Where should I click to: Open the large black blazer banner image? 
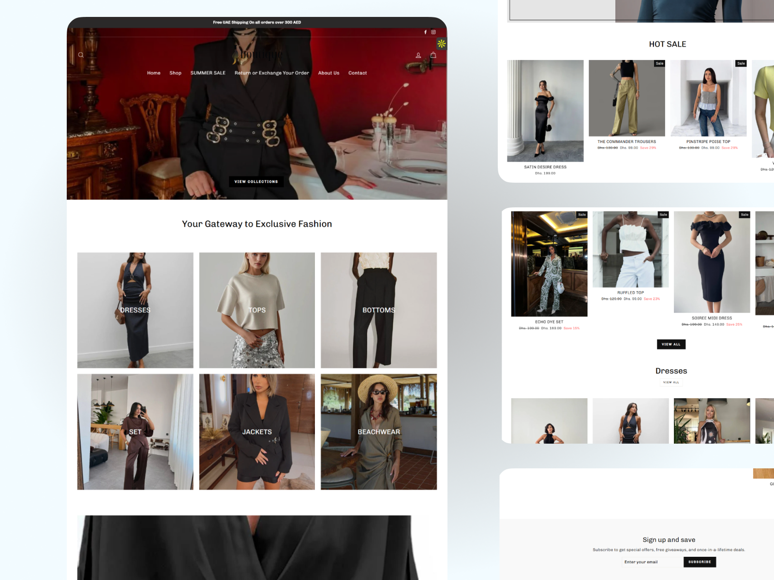[257, 548]
